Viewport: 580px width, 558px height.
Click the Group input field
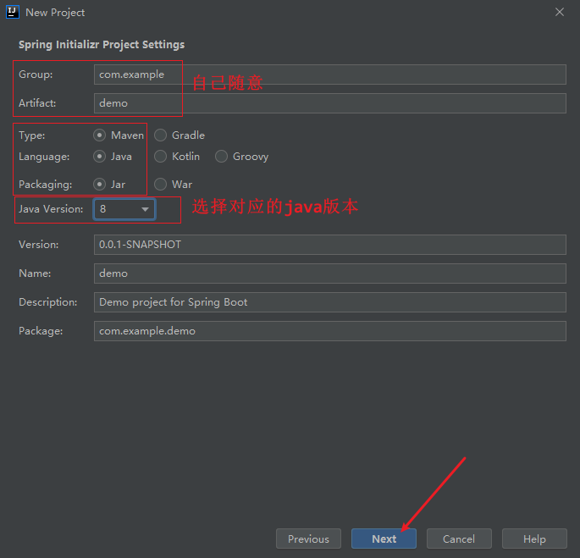click(330, 75)
